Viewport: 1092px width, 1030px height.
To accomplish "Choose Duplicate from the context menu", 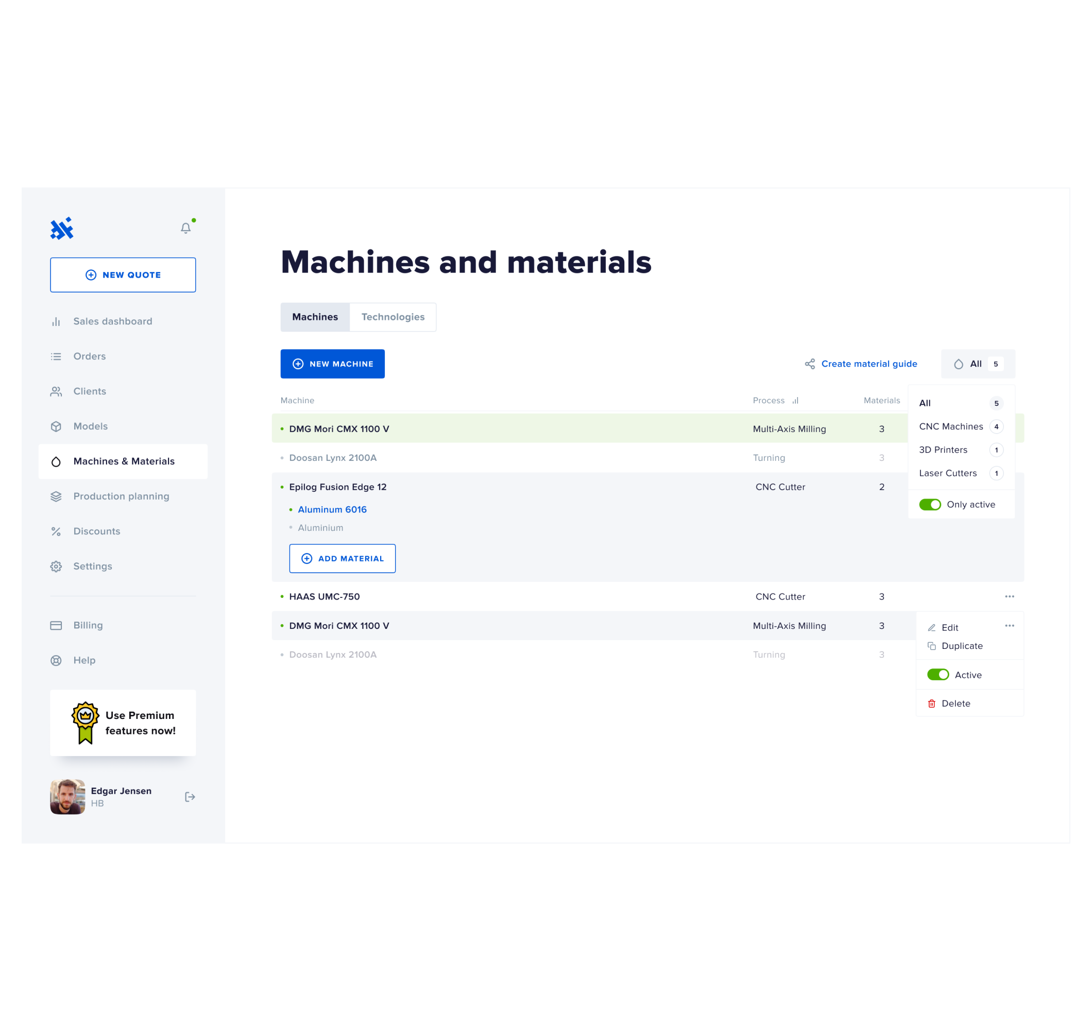I will coord(962,646).
